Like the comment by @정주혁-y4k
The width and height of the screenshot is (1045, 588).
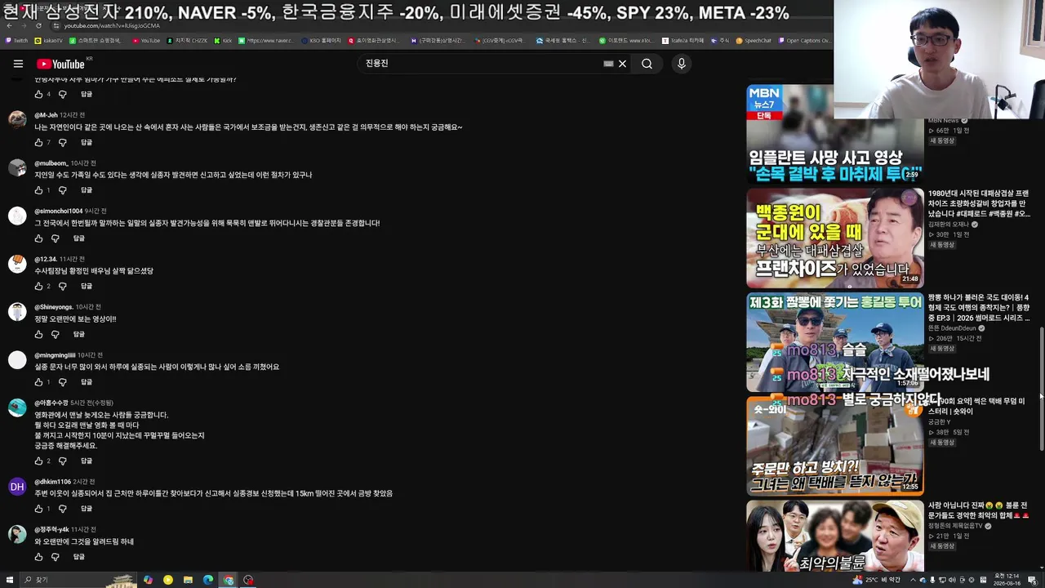pyautogui.click(x=38, y=557)
